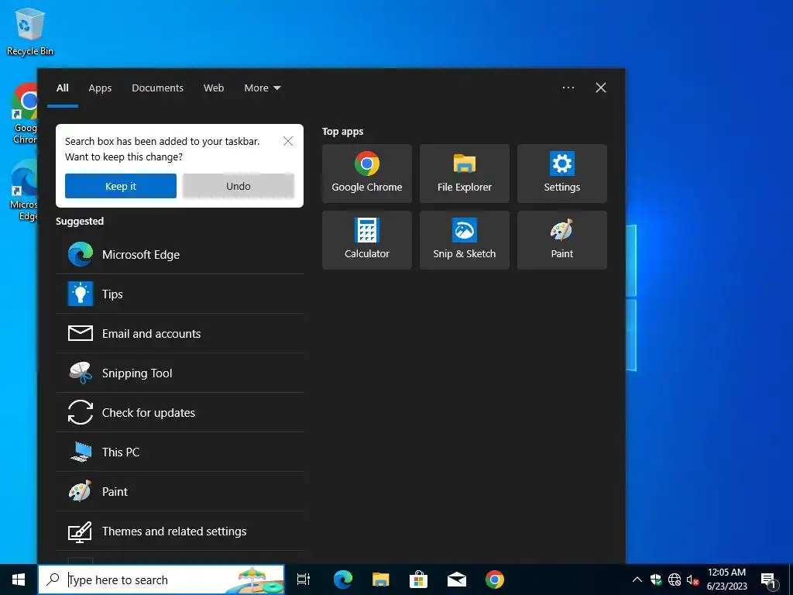
Task: Show hidden system tray icons
Action: tap(637, 580)
